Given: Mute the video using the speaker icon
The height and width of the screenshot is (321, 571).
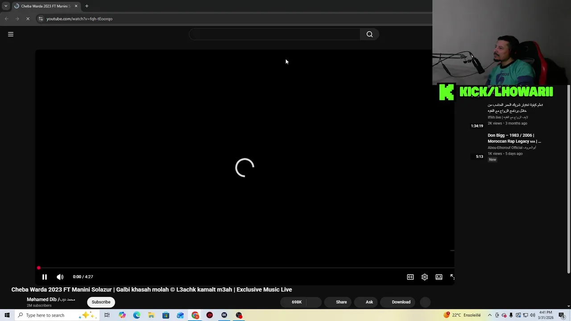Looking at the screenshot, I should pyautogui.click(x=60, y=277).
